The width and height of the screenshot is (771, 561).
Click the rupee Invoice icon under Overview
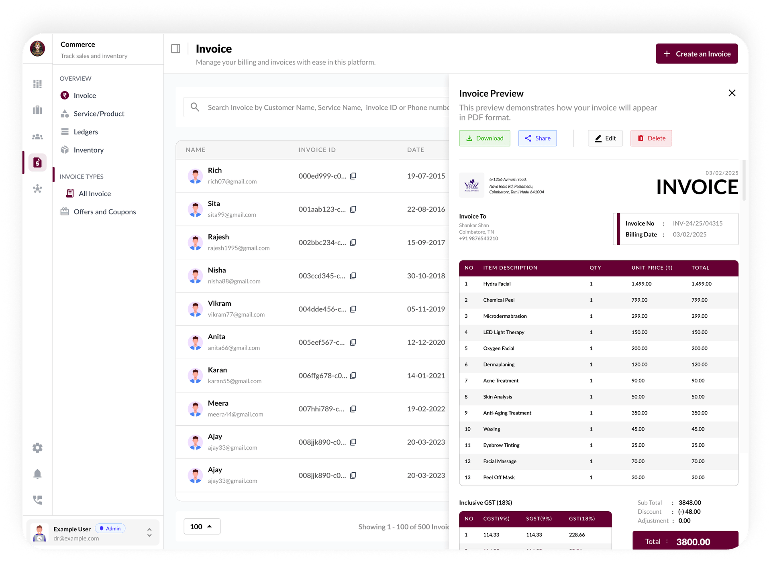(x=65, y=95)
